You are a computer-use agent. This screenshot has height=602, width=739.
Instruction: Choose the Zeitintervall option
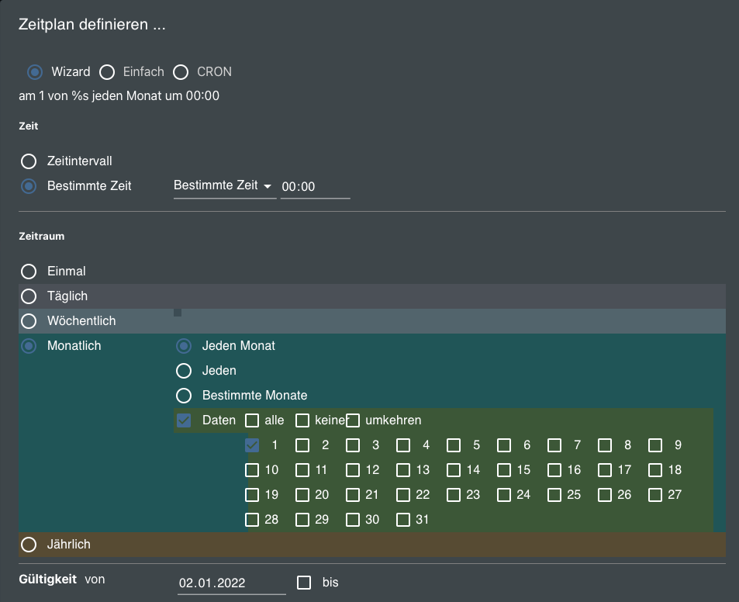tap(29, 161)
